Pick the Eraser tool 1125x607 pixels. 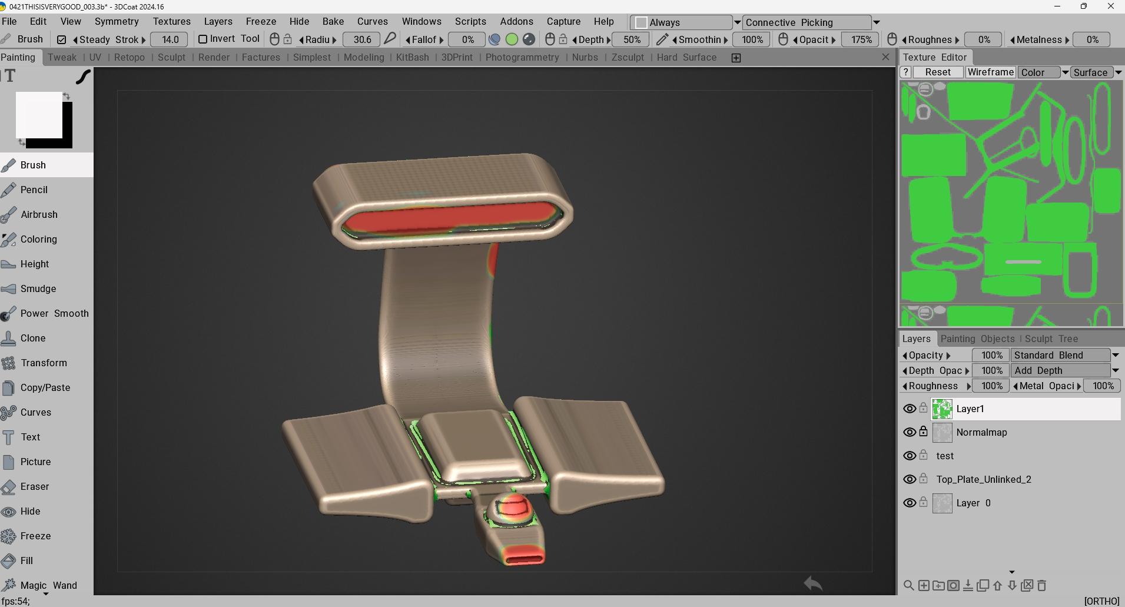[34, 486]
